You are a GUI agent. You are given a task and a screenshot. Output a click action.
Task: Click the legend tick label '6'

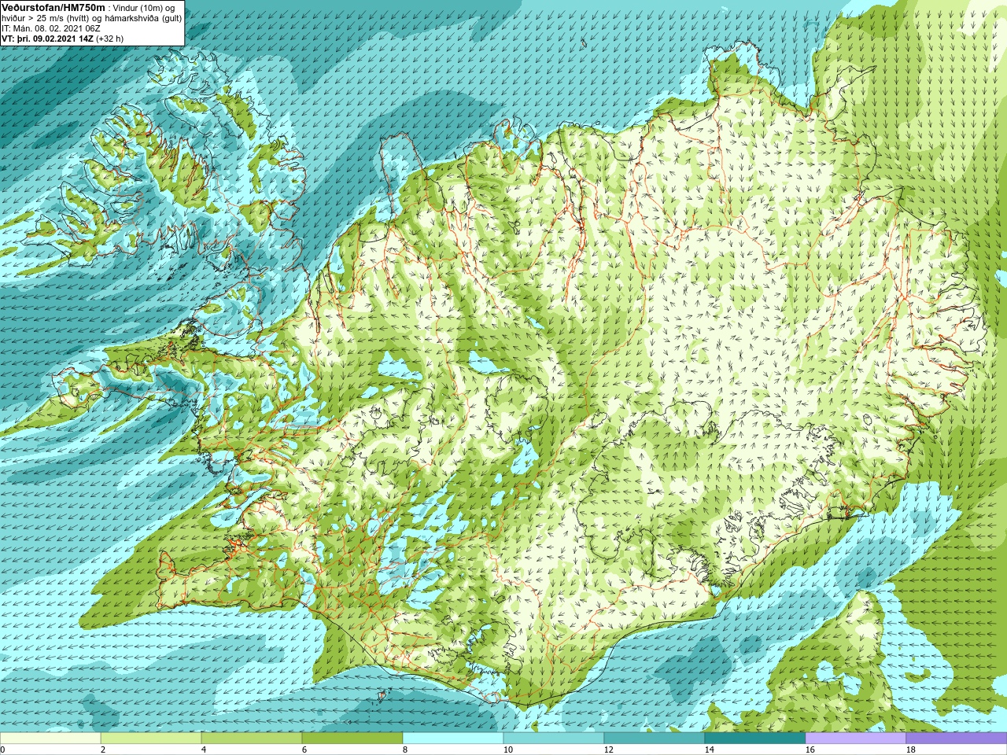pos(304,749)
